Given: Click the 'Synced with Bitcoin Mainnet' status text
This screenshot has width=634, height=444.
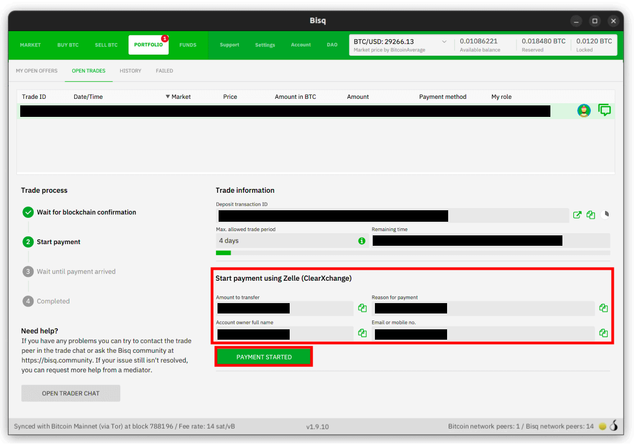Looking at the screenshot, I should point(125,426).
